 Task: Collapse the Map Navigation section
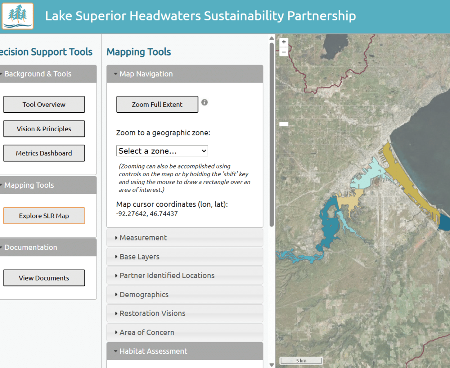pyautogui.click(x=185, y=74)
